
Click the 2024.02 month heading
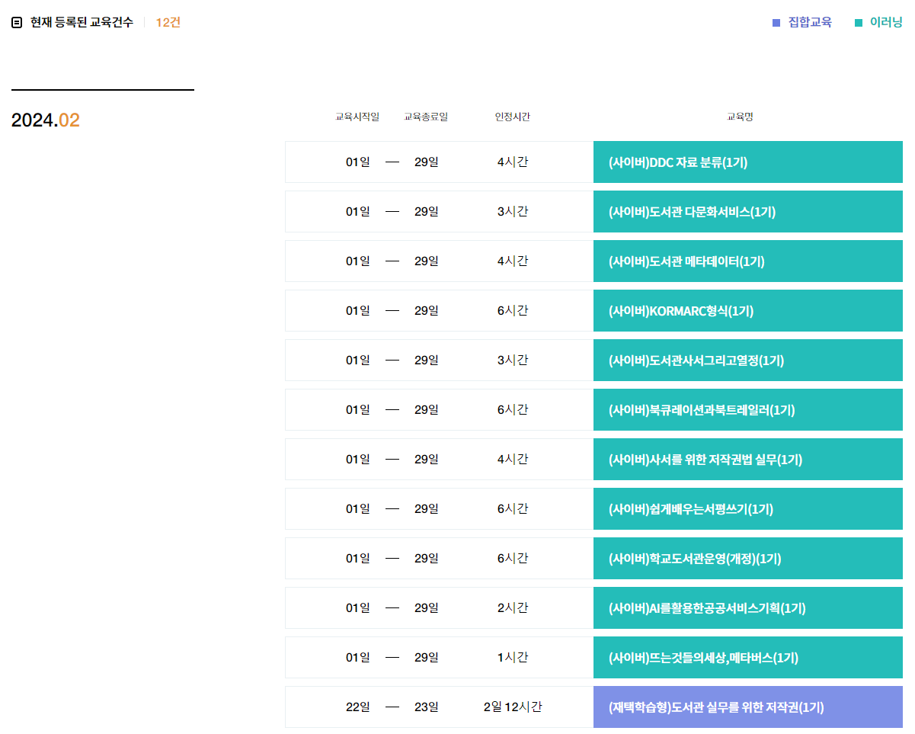coord(46,120)
